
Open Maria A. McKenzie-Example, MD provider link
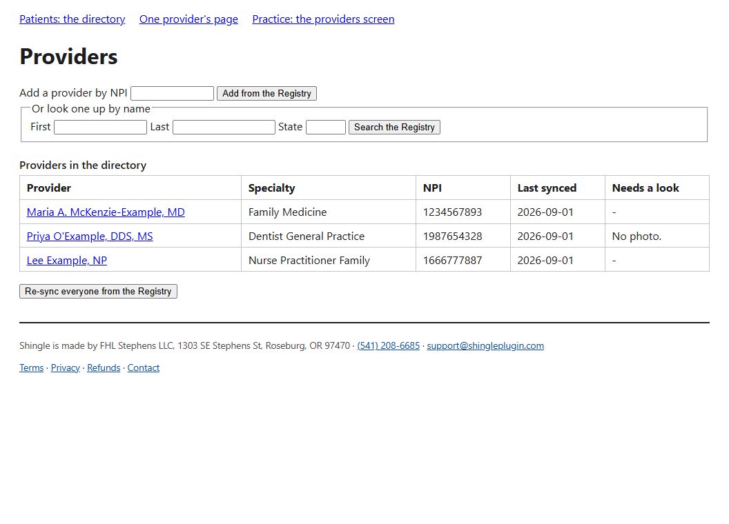(106, 212)
